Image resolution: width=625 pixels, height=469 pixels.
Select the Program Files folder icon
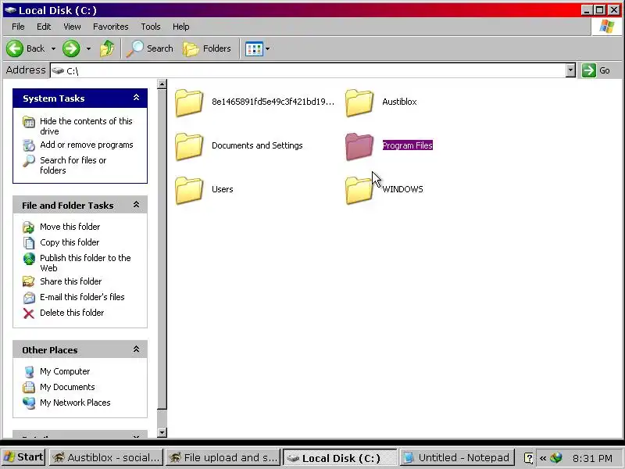pos(359,146)
